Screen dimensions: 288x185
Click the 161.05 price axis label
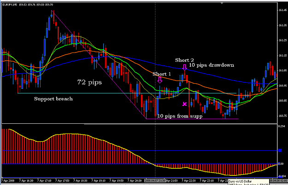click(x=282, y=70)
